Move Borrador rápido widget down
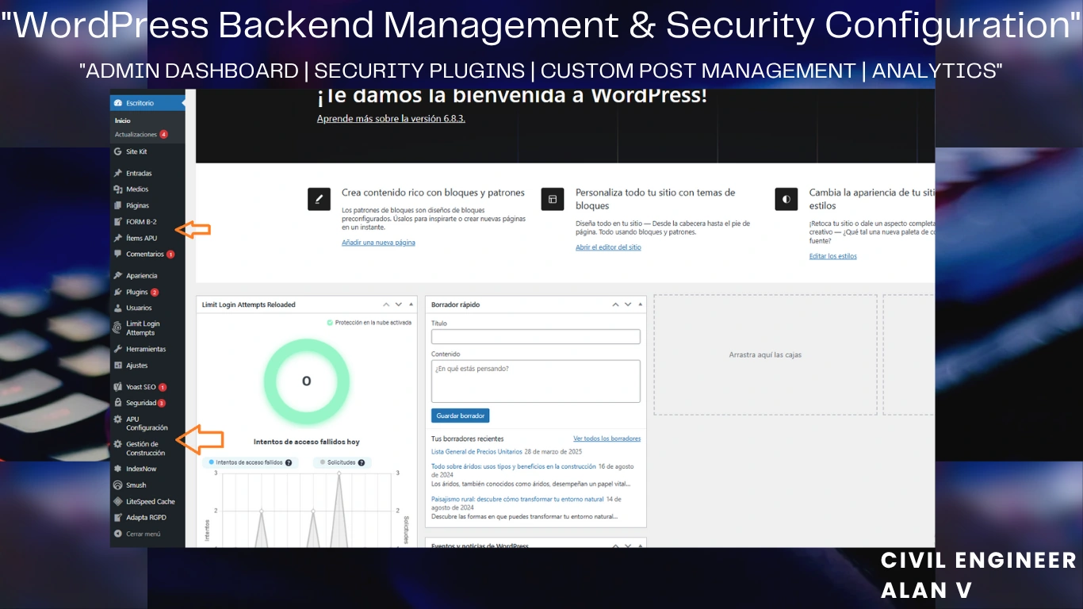 tap(628, 304)
